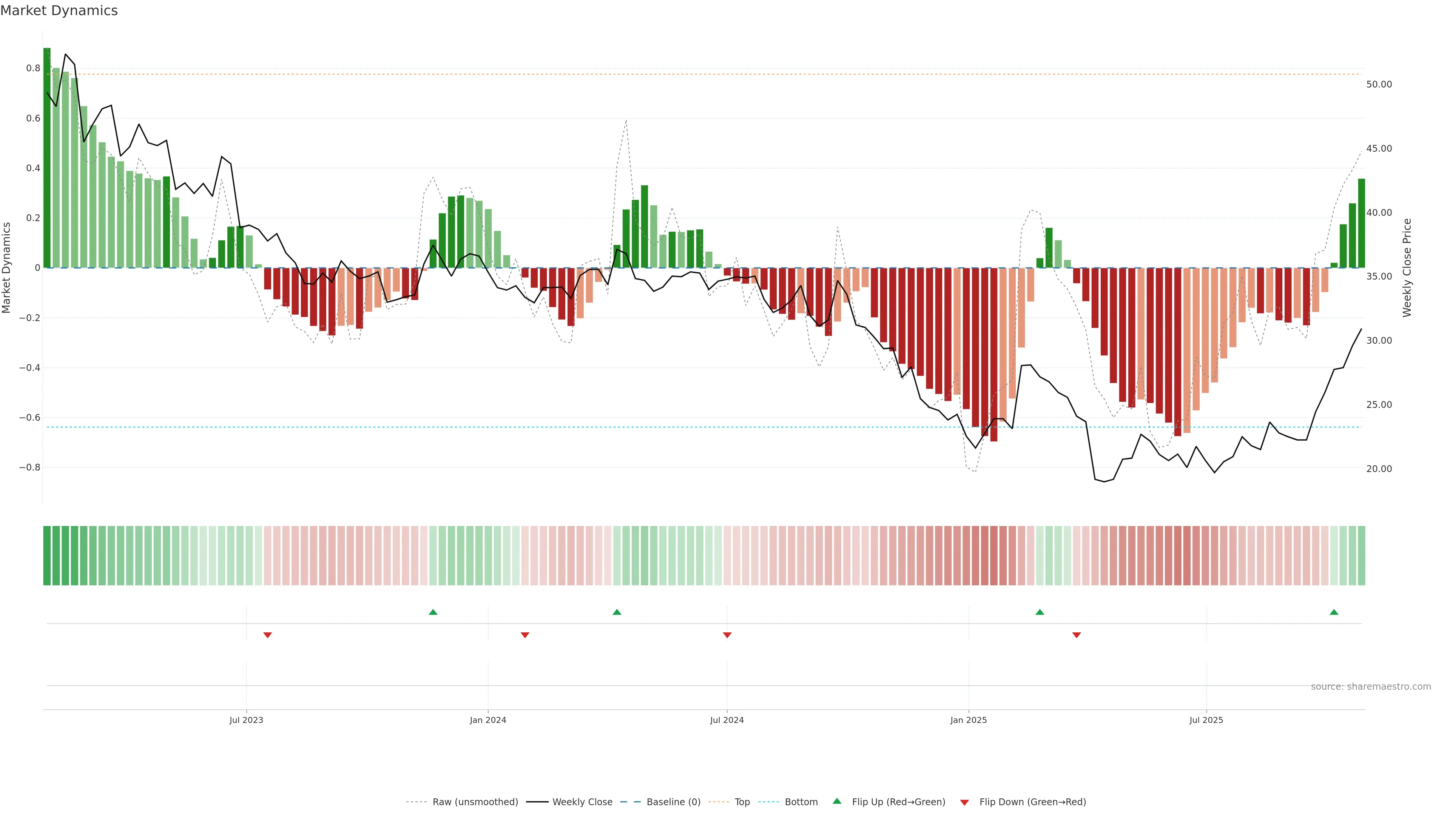Click the red flip-down marker at Jul 2024 gridline

click(x=727, y=635)
